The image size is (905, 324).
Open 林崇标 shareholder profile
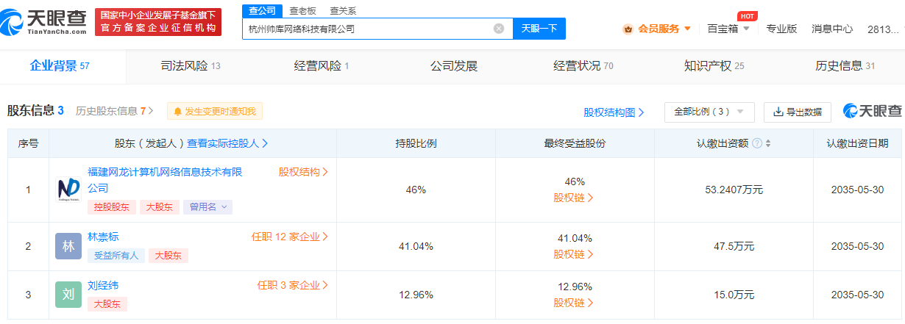pyautogui.click(x=103, y=237)
